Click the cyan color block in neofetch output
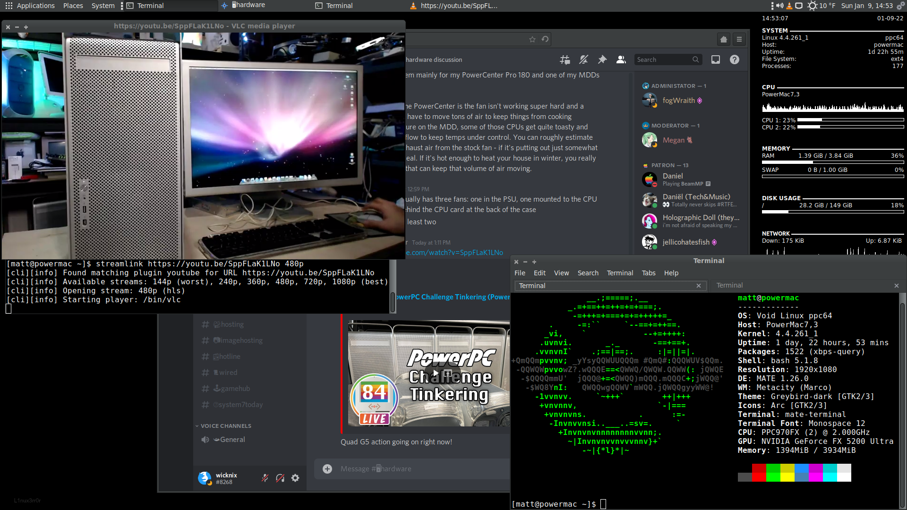This screenshot has width=907, height=510. tap(830, 473)
